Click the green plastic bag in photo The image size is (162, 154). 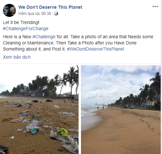62,132
